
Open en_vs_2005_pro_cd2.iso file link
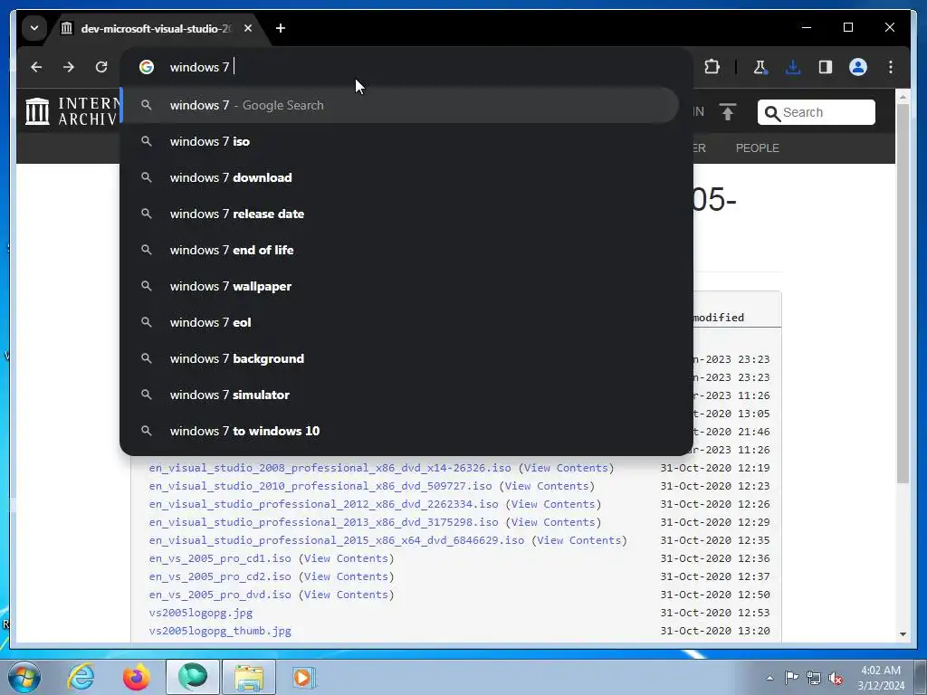click(x=220, y=576)
